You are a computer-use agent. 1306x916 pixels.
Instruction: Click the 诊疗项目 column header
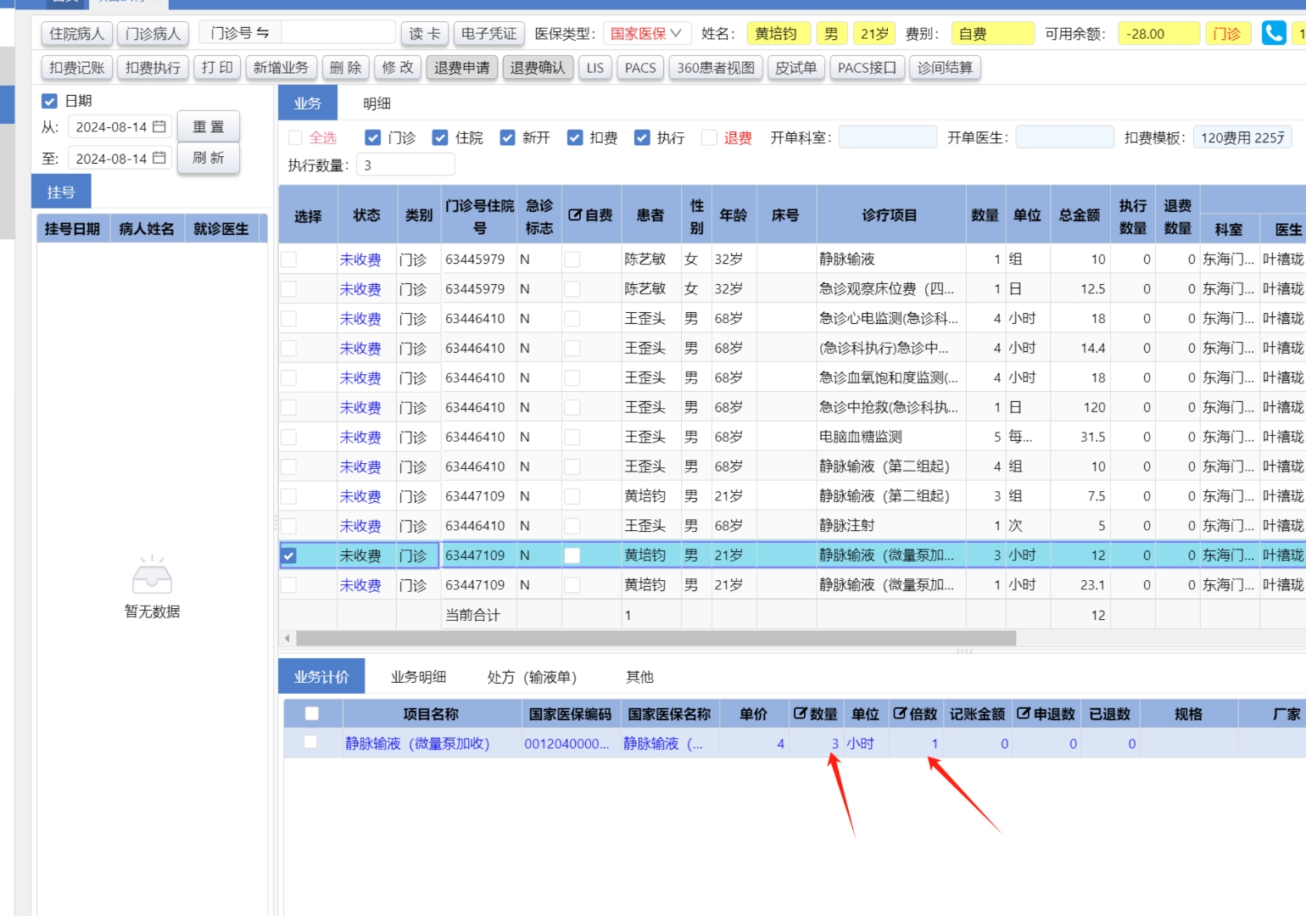point(890,215)
